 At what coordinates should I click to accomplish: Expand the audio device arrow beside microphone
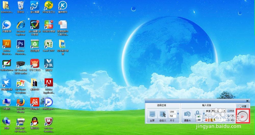tap(204, 113)
